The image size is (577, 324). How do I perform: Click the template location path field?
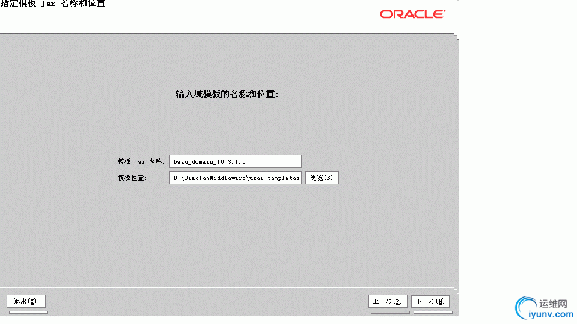pyautogui.click(x=236, y=178)
